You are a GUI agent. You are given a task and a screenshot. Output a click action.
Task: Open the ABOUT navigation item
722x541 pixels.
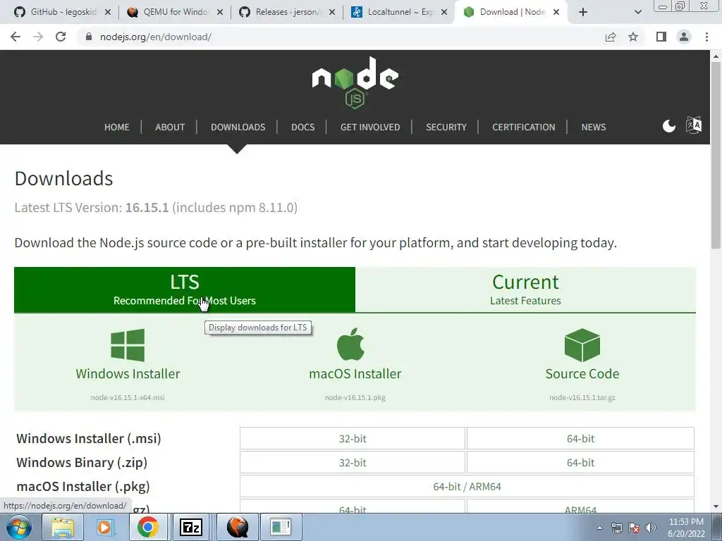tap(170, 127)
